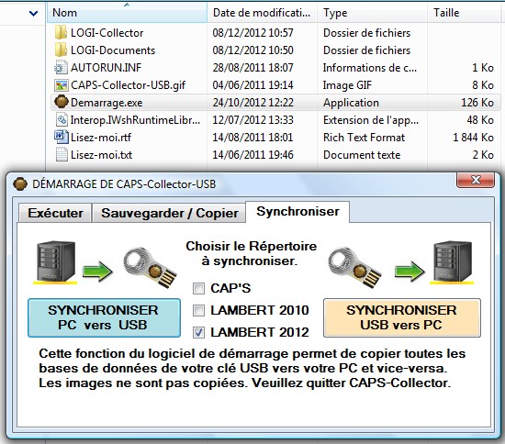Select the Lisez-moi.txt file name
The height and width of the screenshot is (444, 505).
101,155
